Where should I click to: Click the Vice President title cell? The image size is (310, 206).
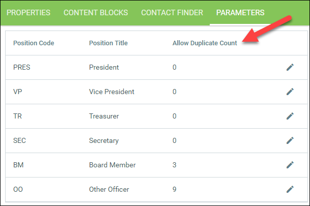(x=111, y=92)
